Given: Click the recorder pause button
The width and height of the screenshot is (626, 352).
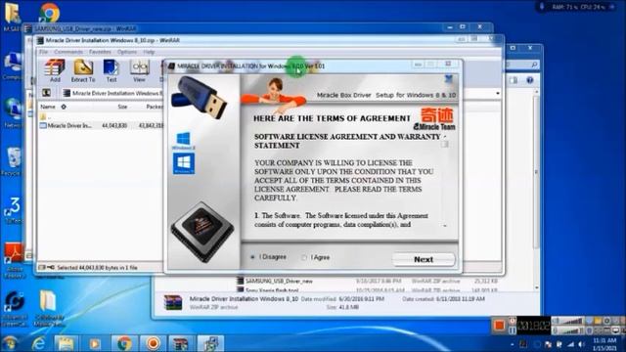Looking at the screenshot, I should pos(513,330).
